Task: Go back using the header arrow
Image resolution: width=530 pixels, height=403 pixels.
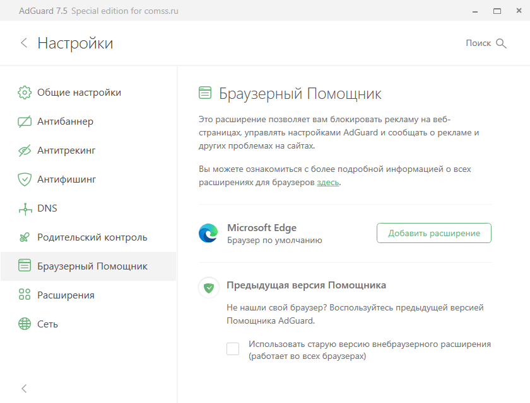Action: tap(24, 43)
